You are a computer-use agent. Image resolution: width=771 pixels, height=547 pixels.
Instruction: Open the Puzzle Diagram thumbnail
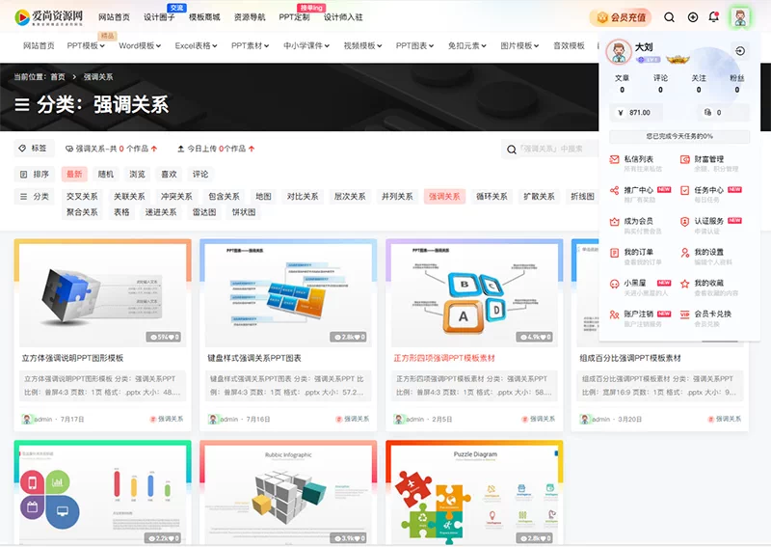pos(474,493)
